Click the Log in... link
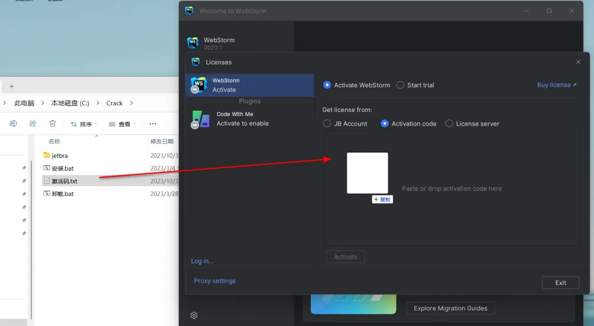This screenshot has width=594, height=326. point(202,261)
